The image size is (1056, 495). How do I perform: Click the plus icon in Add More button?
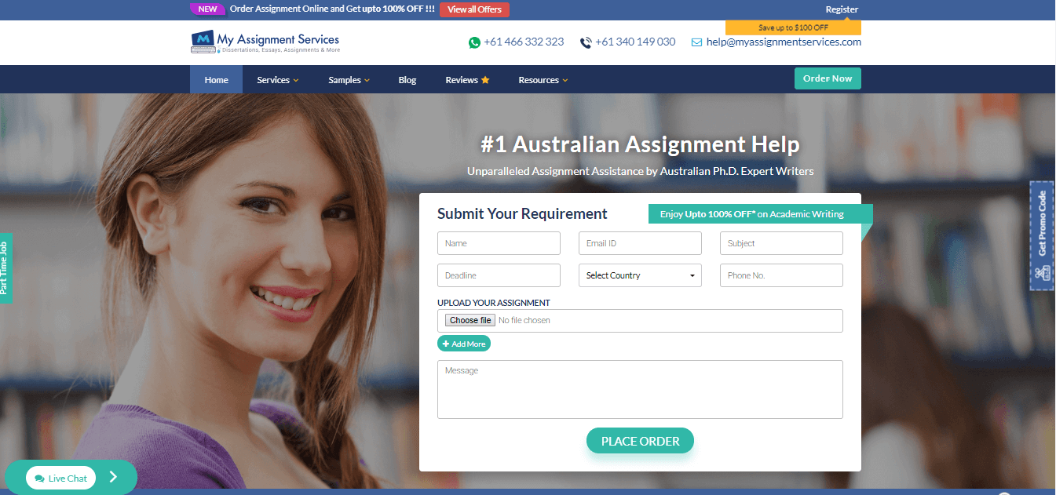click(446, 344)
